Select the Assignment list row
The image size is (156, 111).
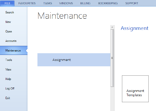point(74,60)
